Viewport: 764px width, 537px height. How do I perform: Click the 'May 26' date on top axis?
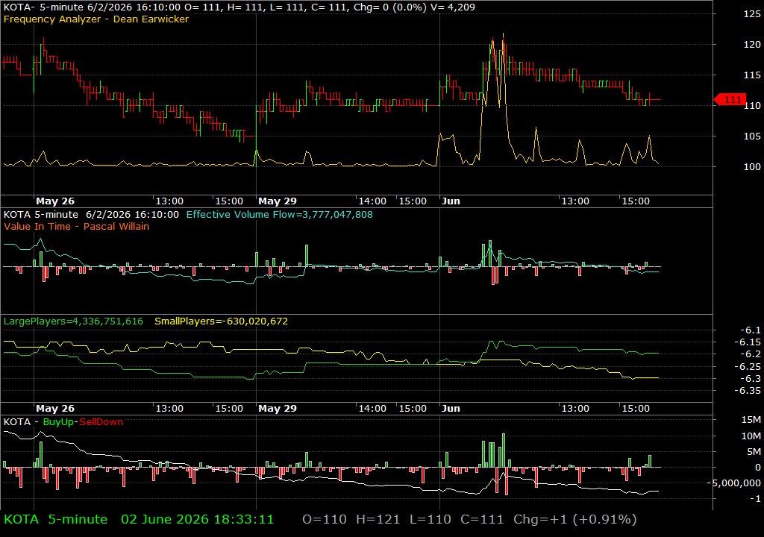[55, 201]
